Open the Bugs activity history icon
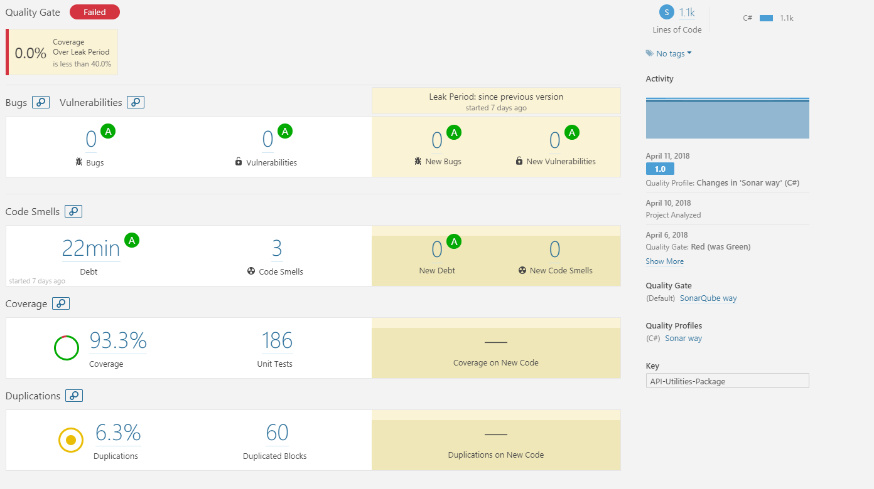 click(x=41, y=102)
